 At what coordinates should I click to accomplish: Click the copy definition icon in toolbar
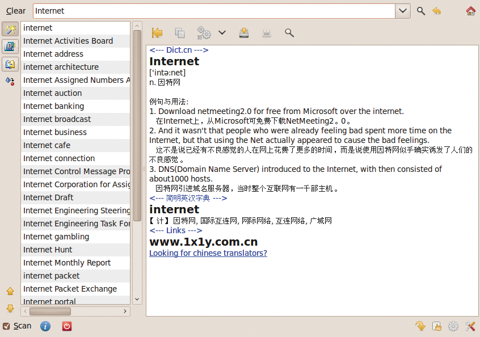(180, 33)
